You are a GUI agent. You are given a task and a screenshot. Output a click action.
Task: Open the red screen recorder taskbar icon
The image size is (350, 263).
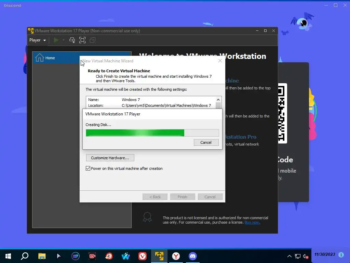coord(92,256)
